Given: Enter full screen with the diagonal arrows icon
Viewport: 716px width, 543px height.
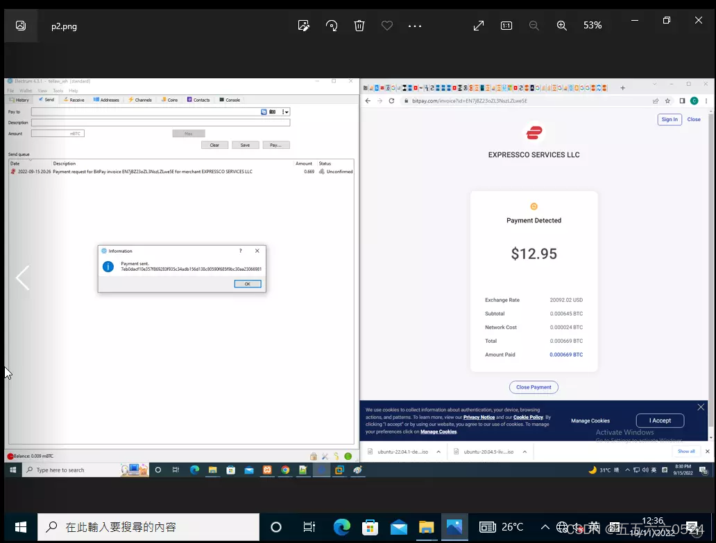Looking at the screenshot, I should [479, 26].
